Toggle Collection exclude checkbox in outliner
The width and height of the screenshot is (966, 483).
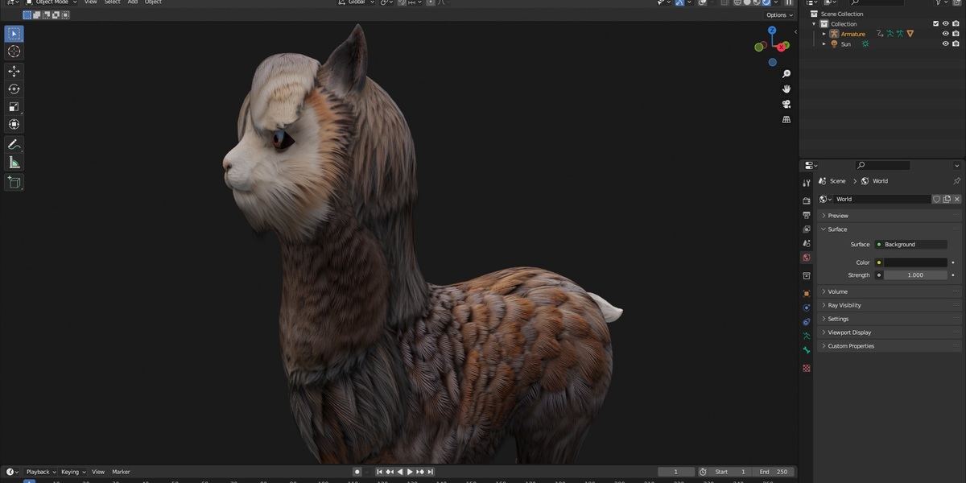click(x=935, y=24)
